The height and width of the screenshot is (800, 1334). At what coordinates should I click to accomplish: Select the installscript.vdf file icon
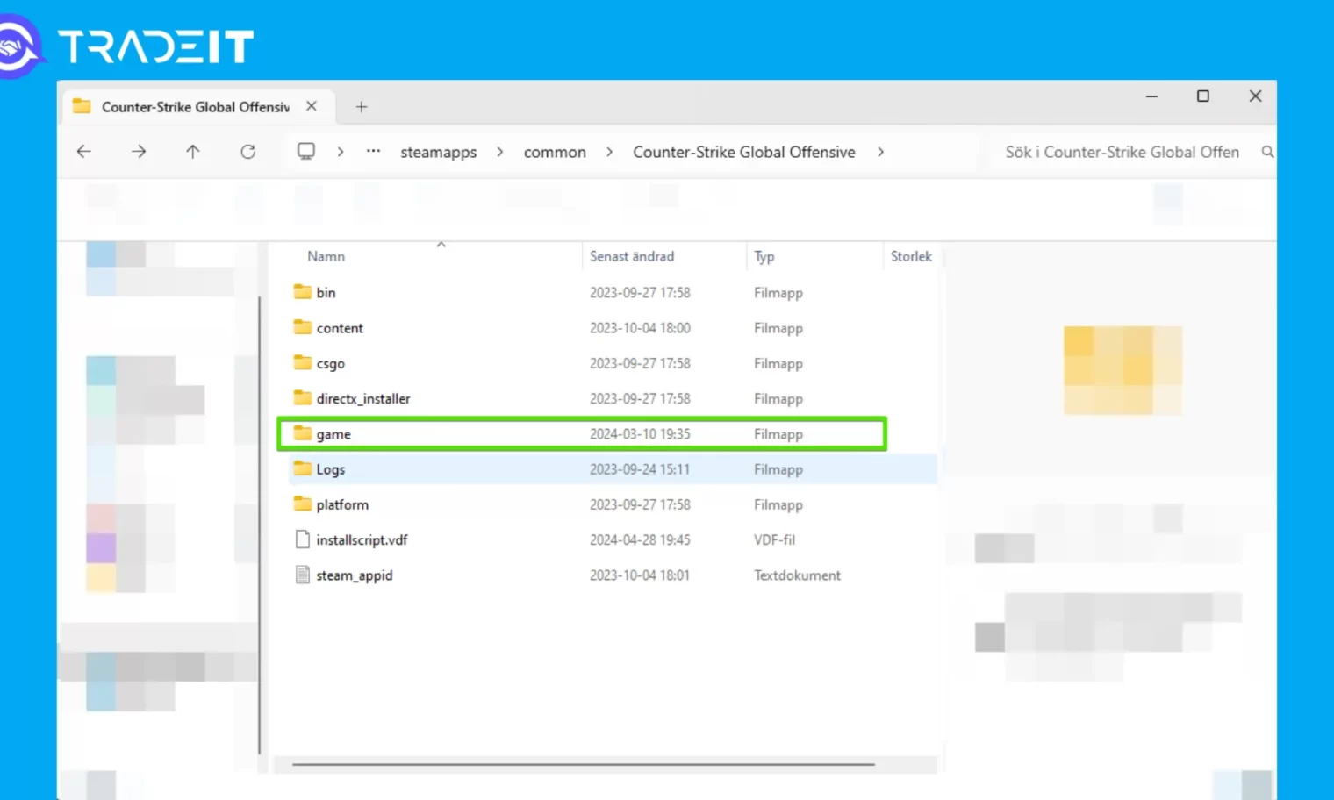coord(303,539)
